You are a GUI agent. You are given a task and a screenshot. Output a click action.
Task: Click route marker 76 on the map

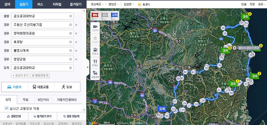coord(220,65)
